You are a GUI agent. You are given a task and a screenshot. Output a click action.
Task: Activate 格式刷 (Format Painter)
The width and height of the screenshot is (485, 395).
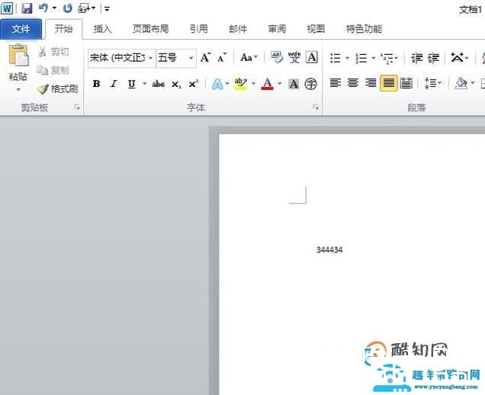tap(57, 89)
